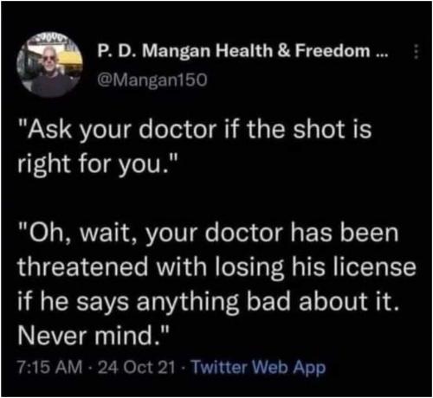
Task: Click the 7:15 AM timestamp
Action: pyautogui.click(x=50, y=368)
